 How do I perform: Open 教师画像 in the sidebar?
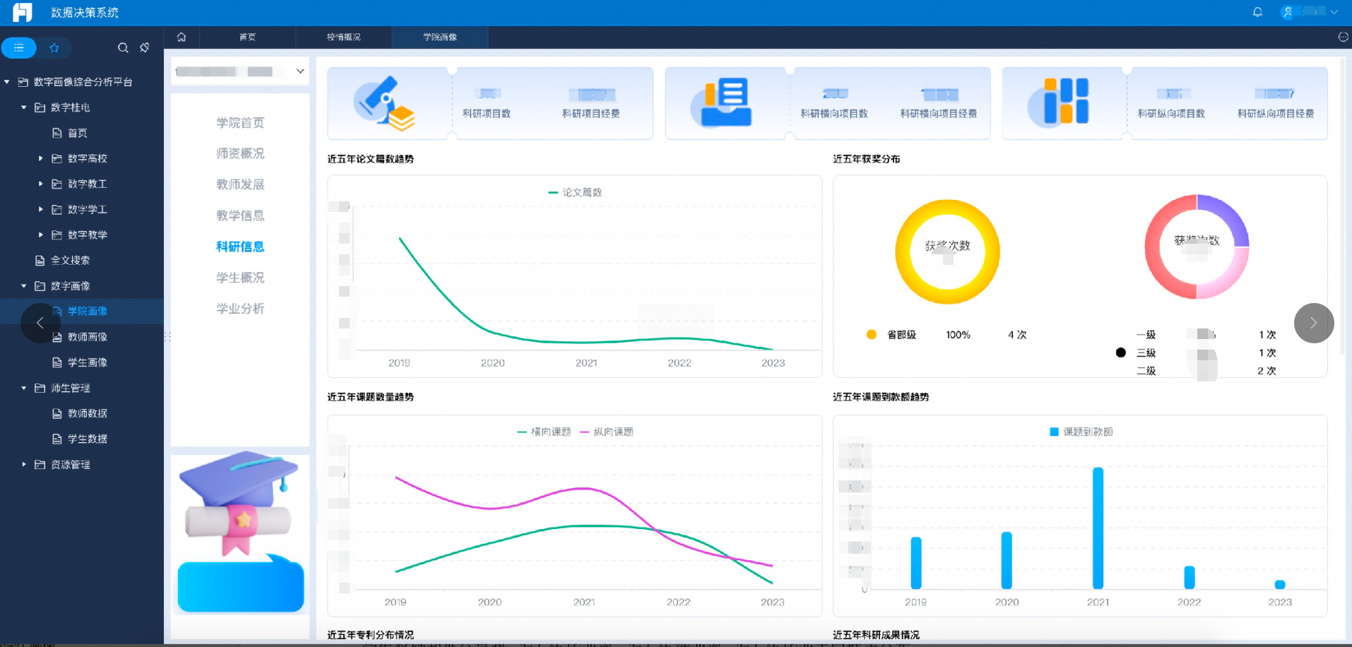click(87, 337)
